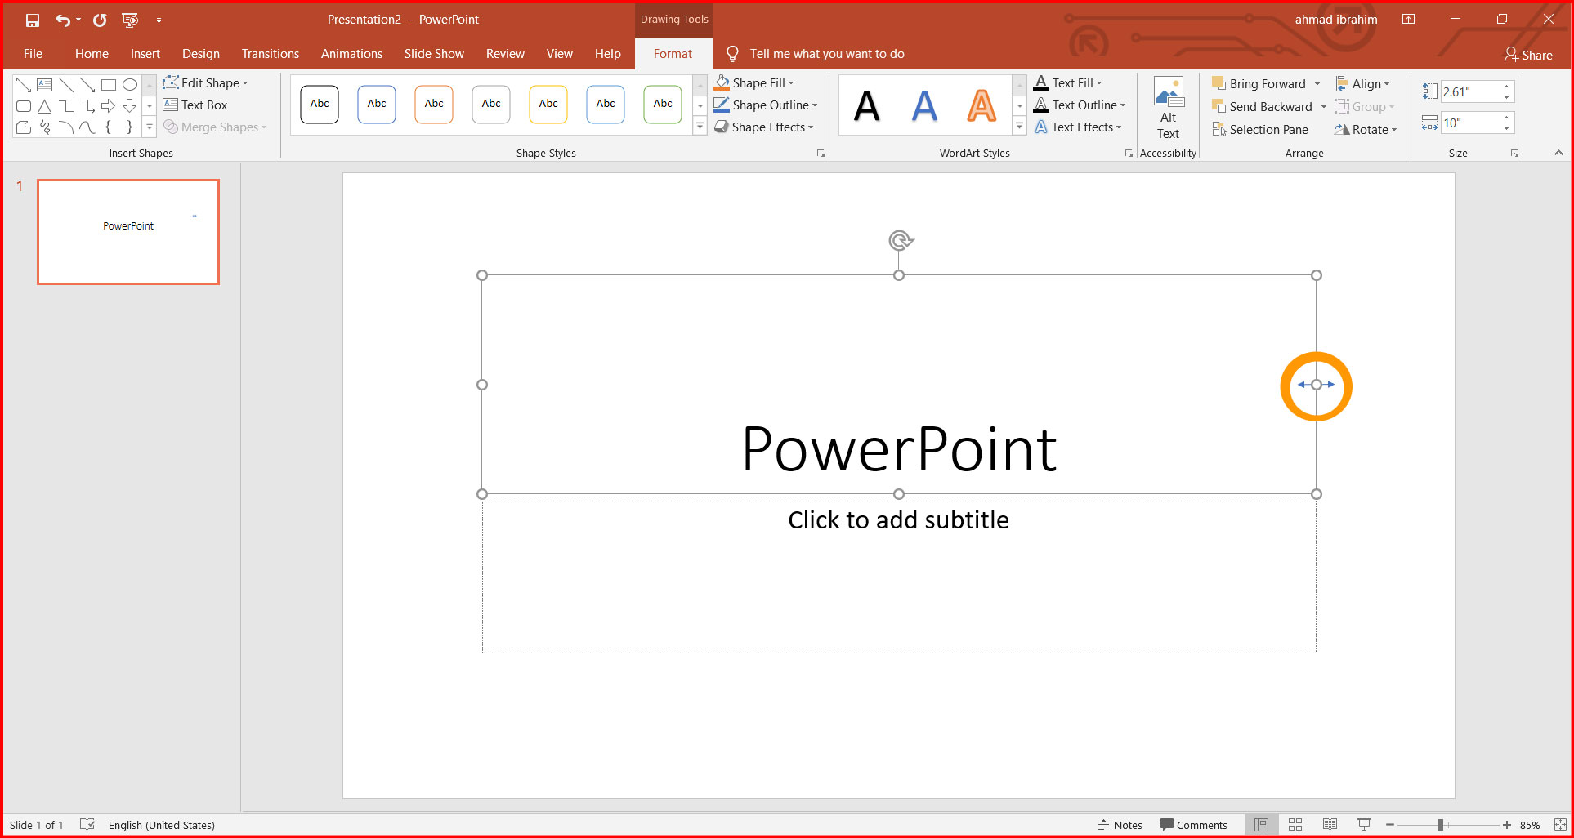Image resolution: width=1574 pixels, height=838 pixels.
Task: Apply the black outline Abc shape style
Action: click(x=320, y=105)
